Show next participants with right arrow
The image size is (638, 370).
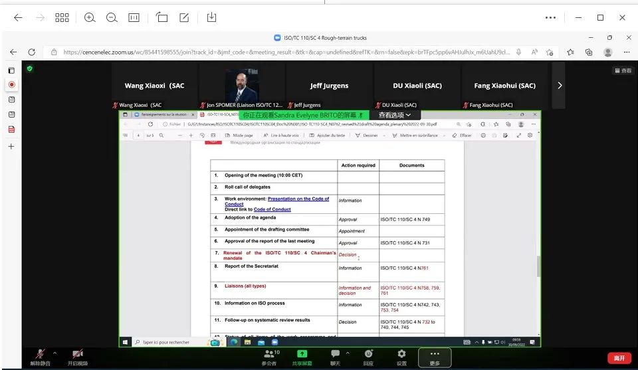(560, 85)
